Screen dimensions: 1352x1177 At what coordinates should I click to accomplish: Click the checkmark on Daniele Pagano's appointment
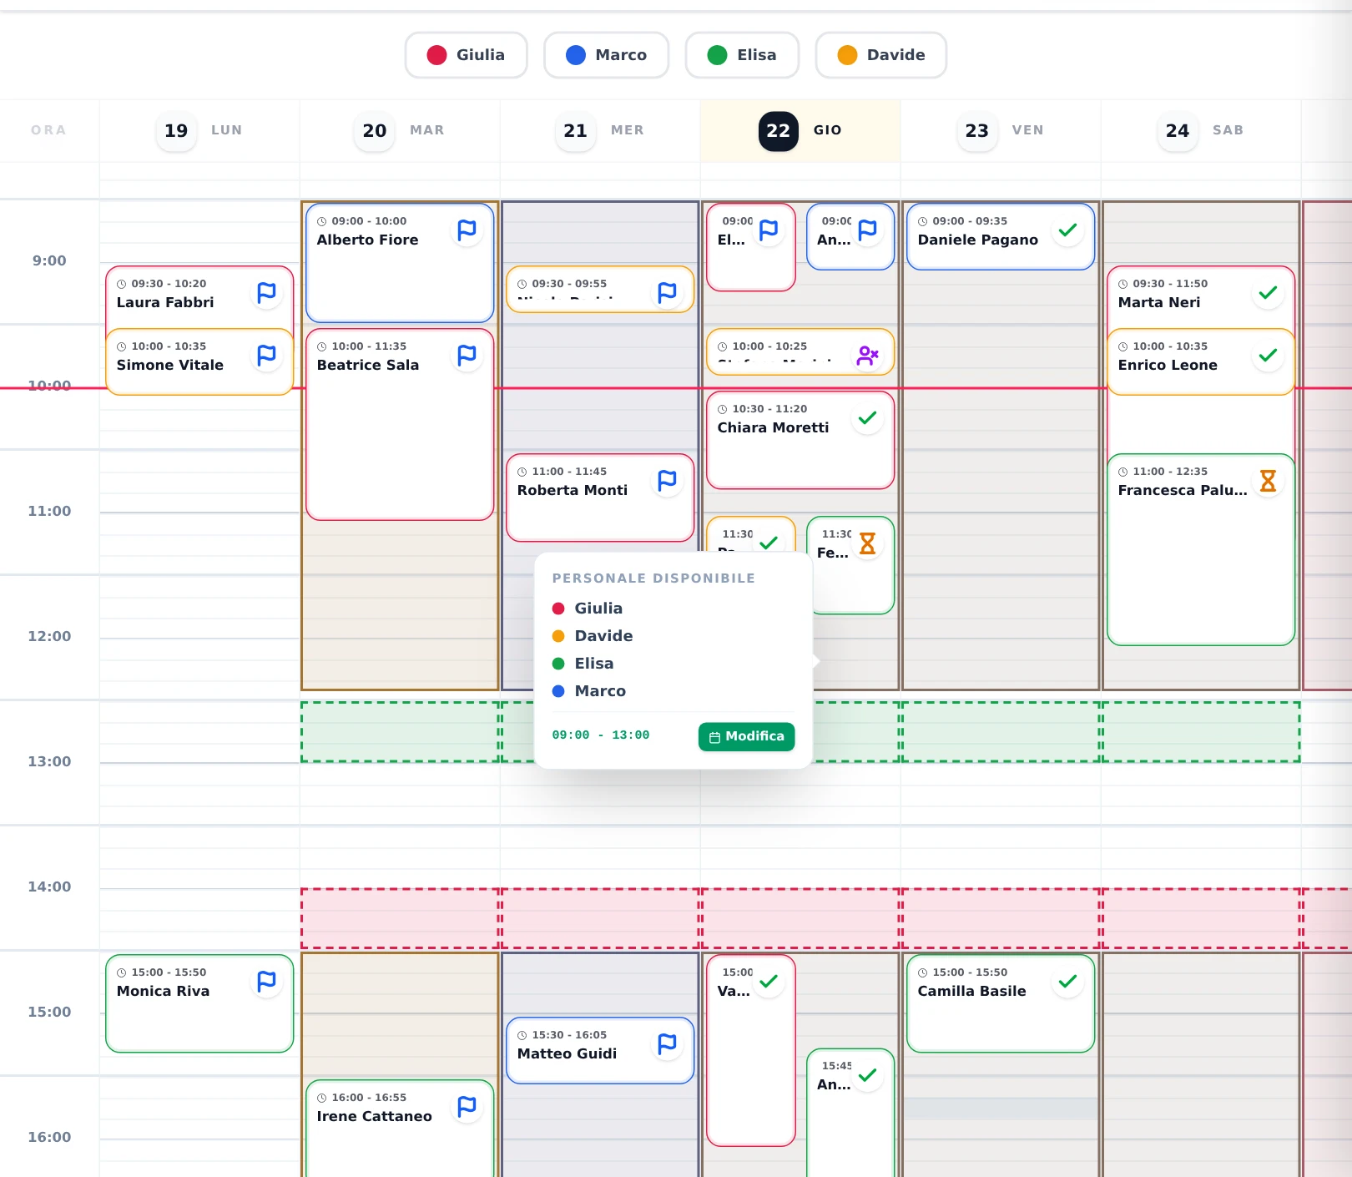[1067, 230]
